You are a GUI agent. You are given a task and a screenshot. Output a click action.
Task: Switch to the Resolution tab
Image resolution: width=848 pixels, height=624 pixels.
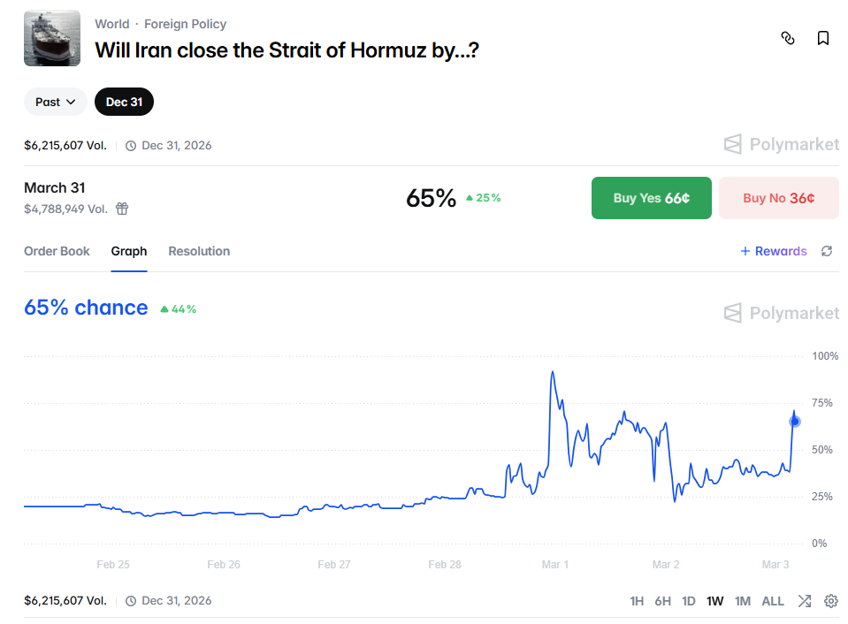(199, 251)
